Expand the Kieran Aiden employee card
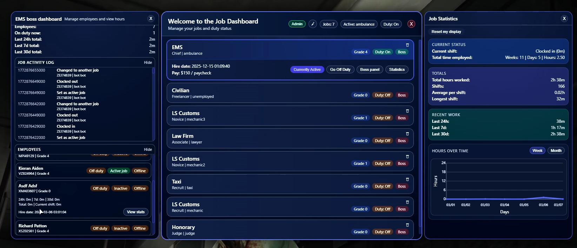The height and width of the screenshot is (248, 577). click(83, 170)
